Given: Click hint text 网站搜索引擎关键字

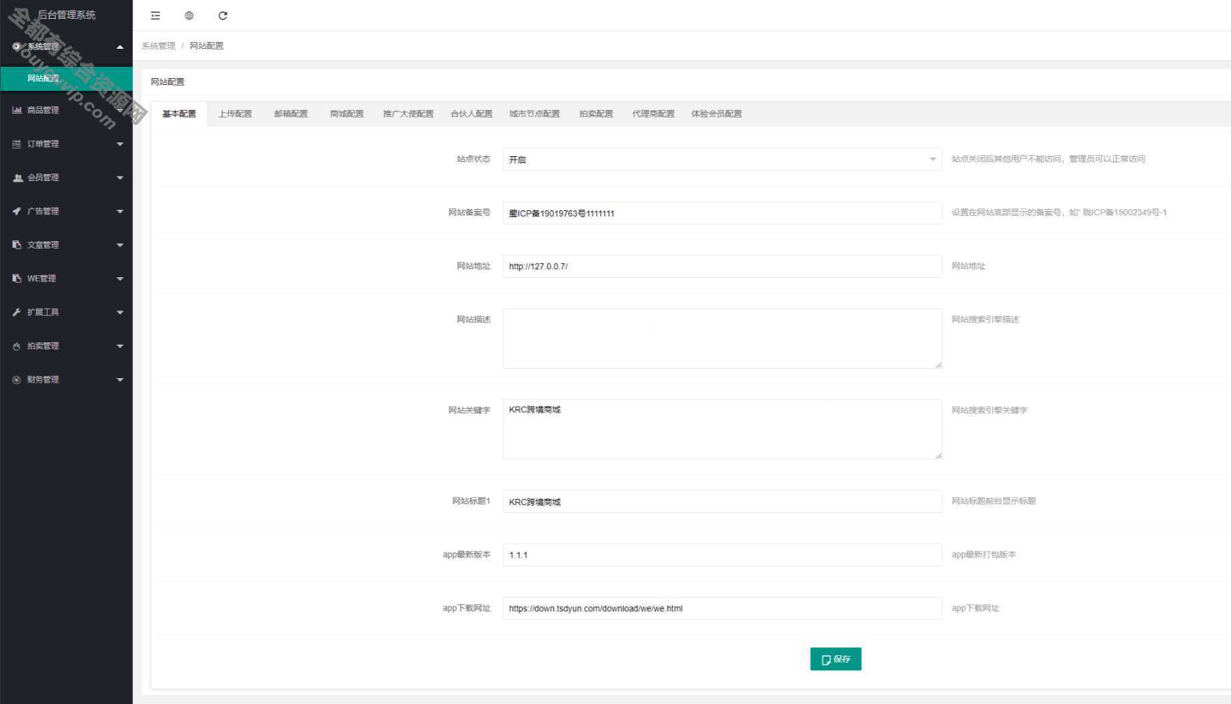Looking at the screenshot, I should click(989, 410).
